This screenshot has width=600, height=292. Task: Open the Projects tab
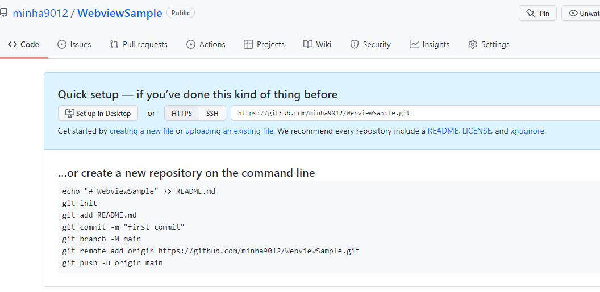point(264,44)
